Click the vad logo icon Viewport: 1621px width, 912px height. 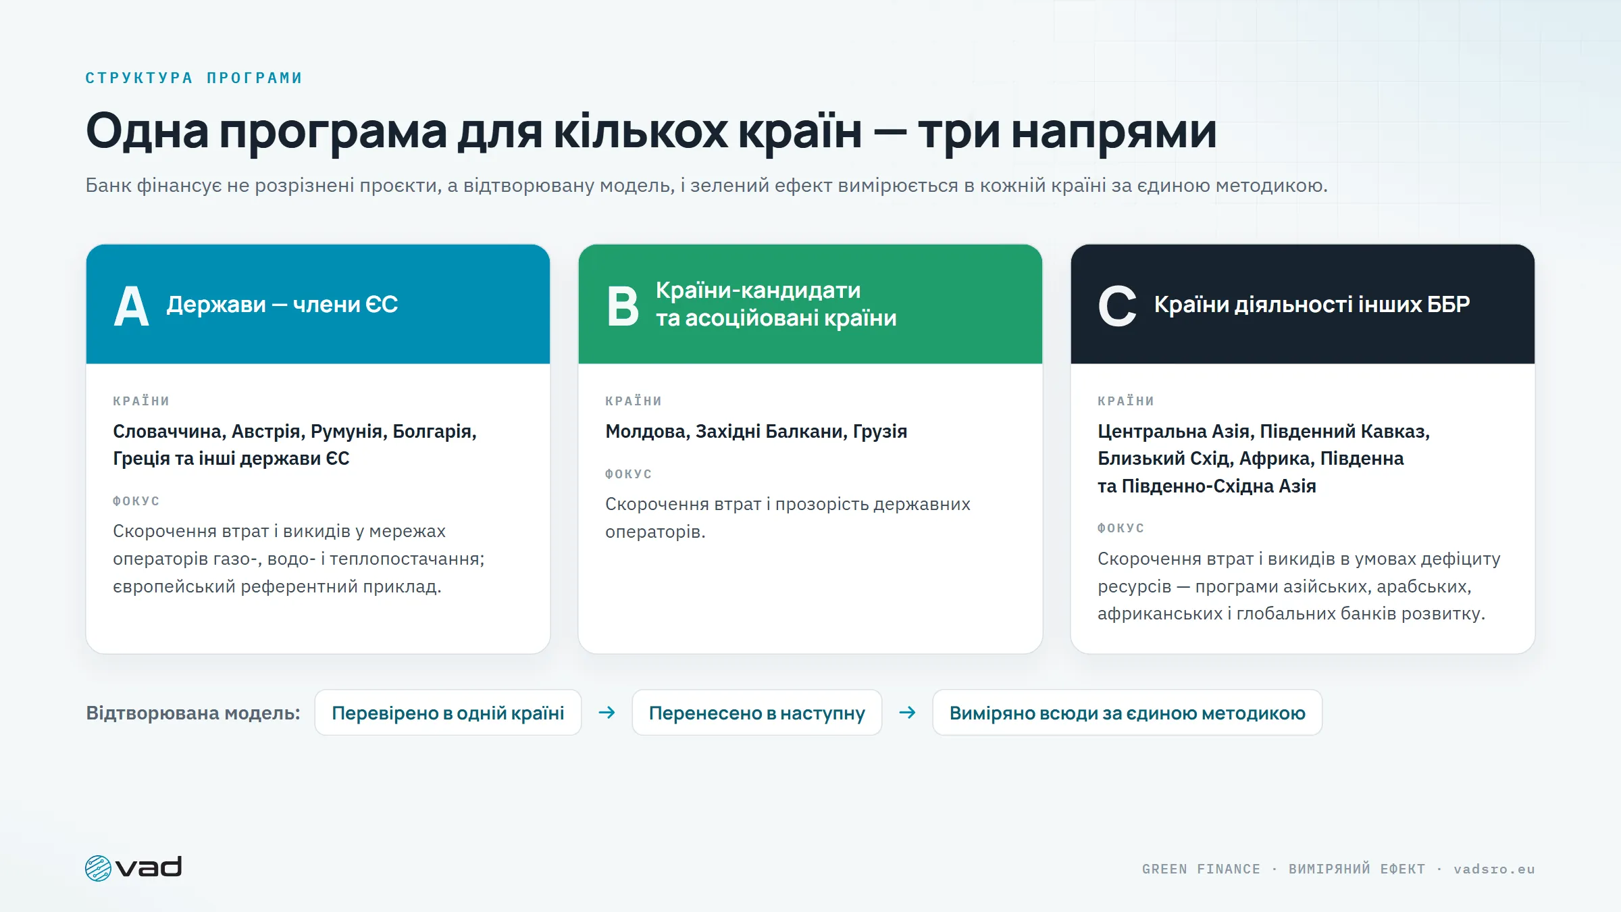point(99,868)
